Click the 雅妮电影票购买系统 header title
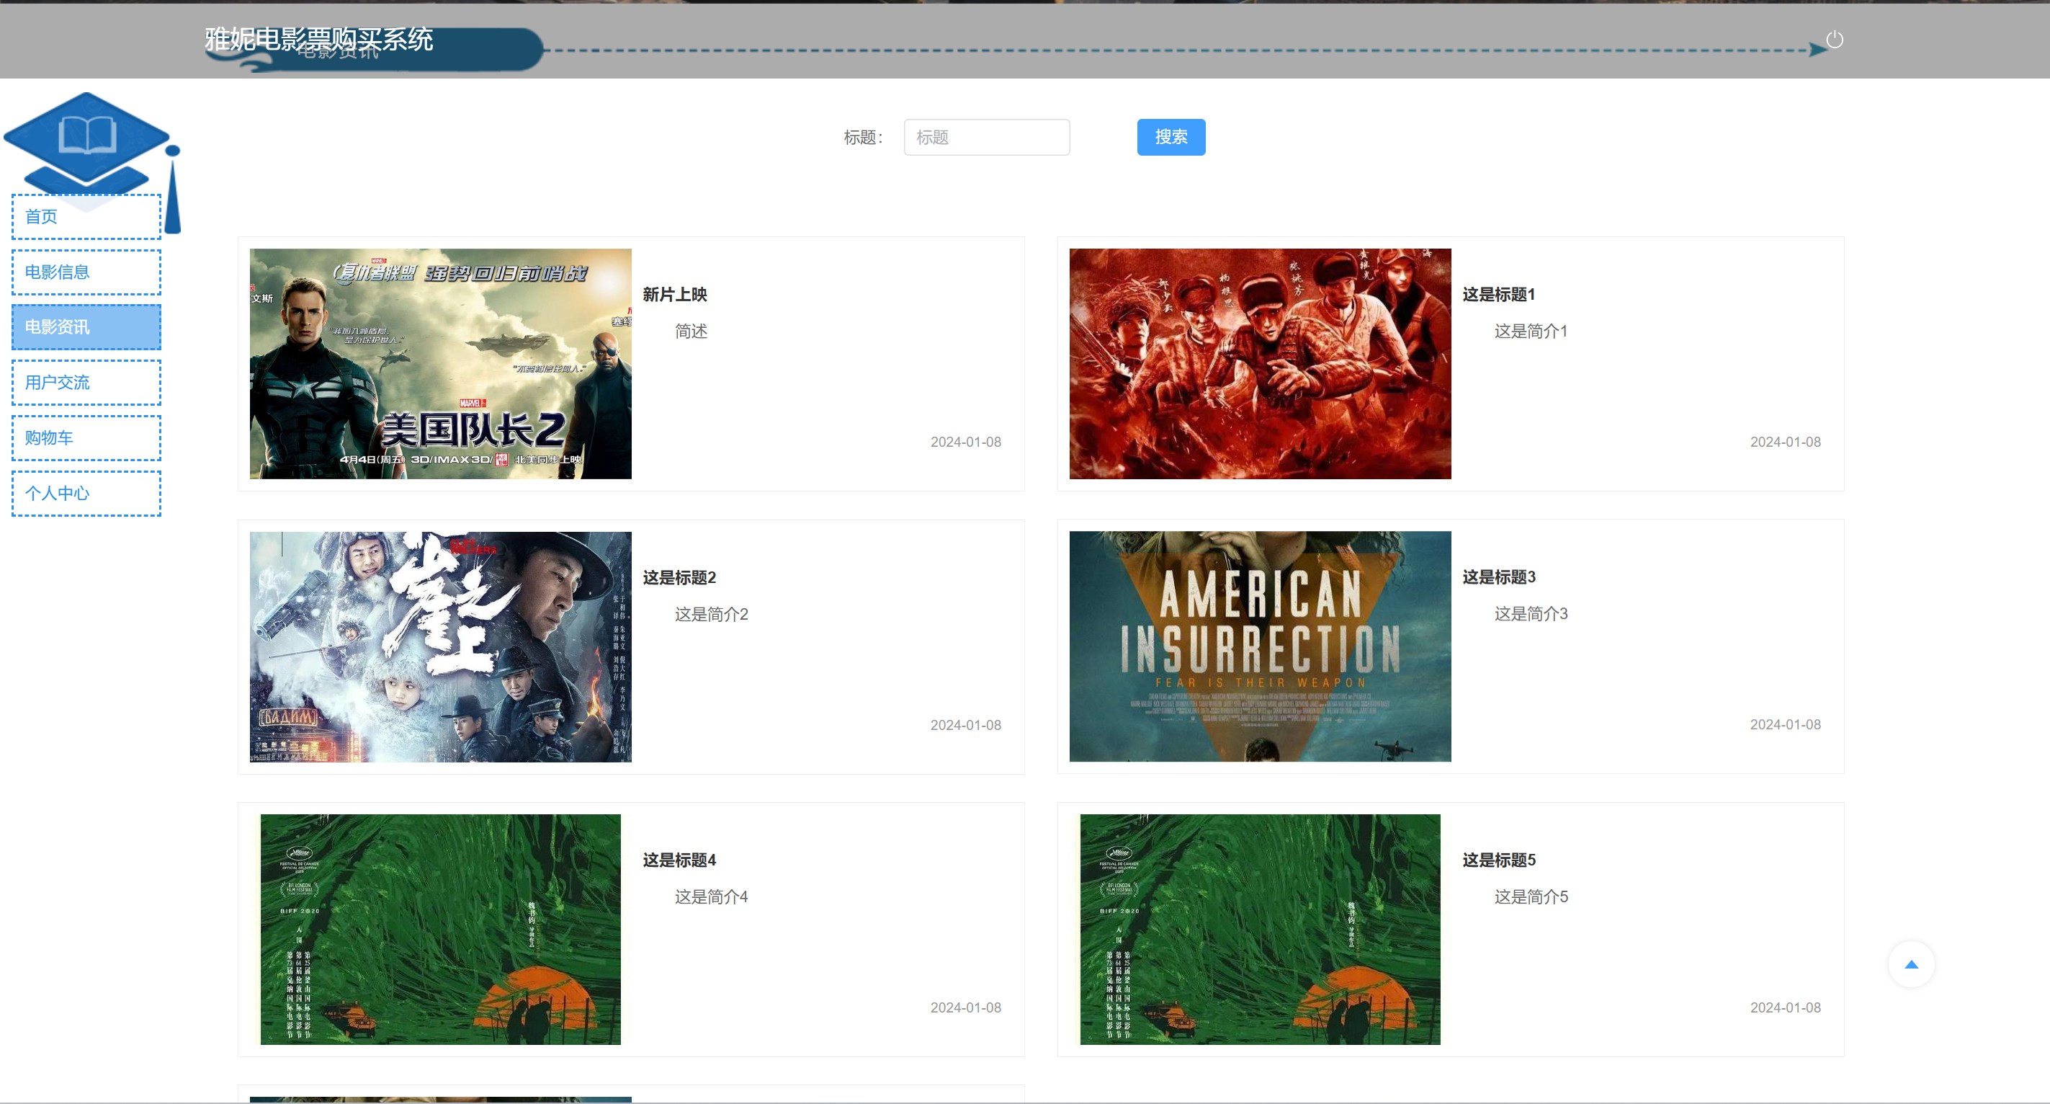 point(318,39)
